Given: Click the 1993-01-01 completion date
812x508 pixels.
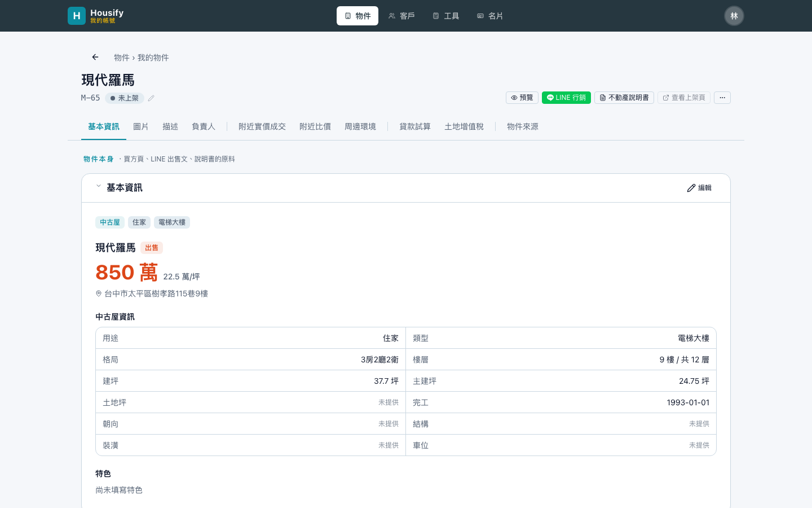Looking at the screenshot, I should point(688,402).
